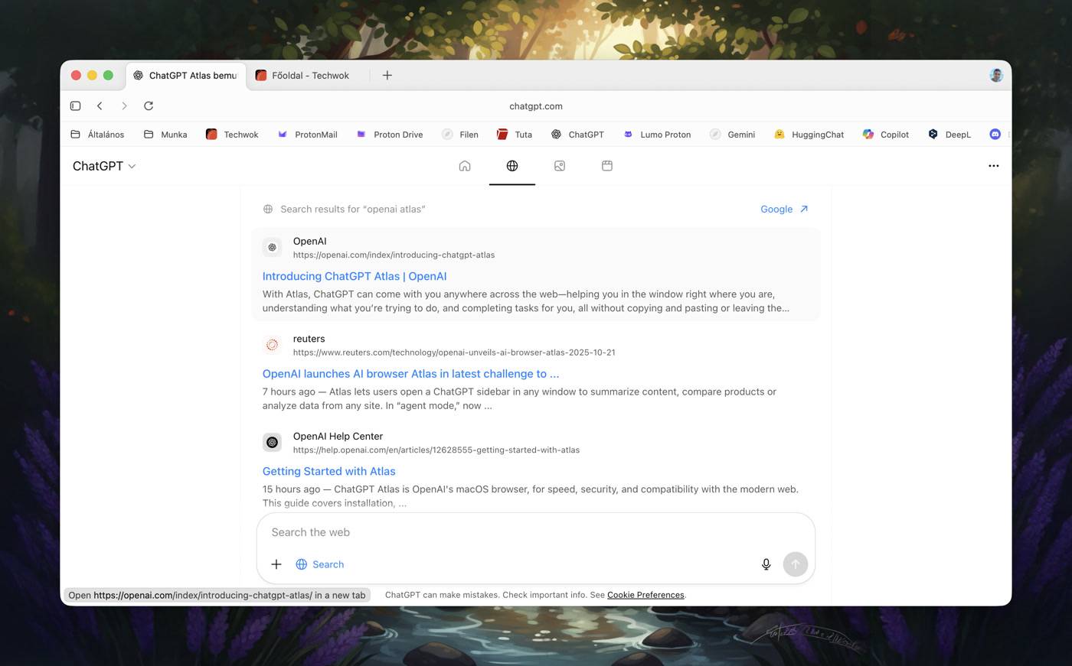The height and width of the screenshot is (666, 1072).
Task: Click the 'Search results for "openai atlas"' heading
Action: pos(353,209)
